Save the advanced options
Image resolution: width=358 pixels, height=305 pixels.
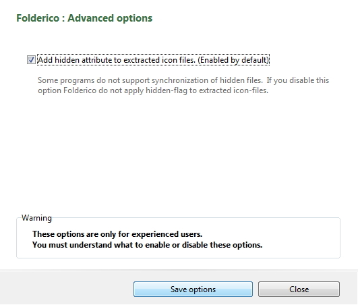pyautogui.click(x=193, y=289)
